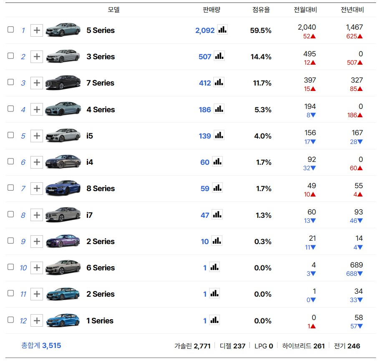Screen dimensions: 386x363
Task: Click the i4 car thumbnail
Action: (63, 162)
